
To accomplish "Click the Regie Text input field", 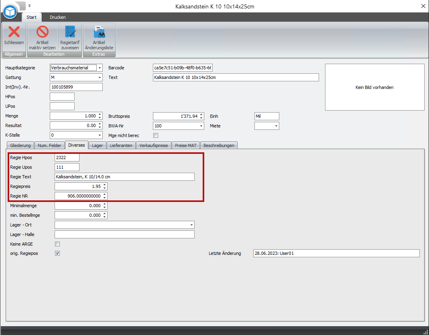I will click(124, 177).
